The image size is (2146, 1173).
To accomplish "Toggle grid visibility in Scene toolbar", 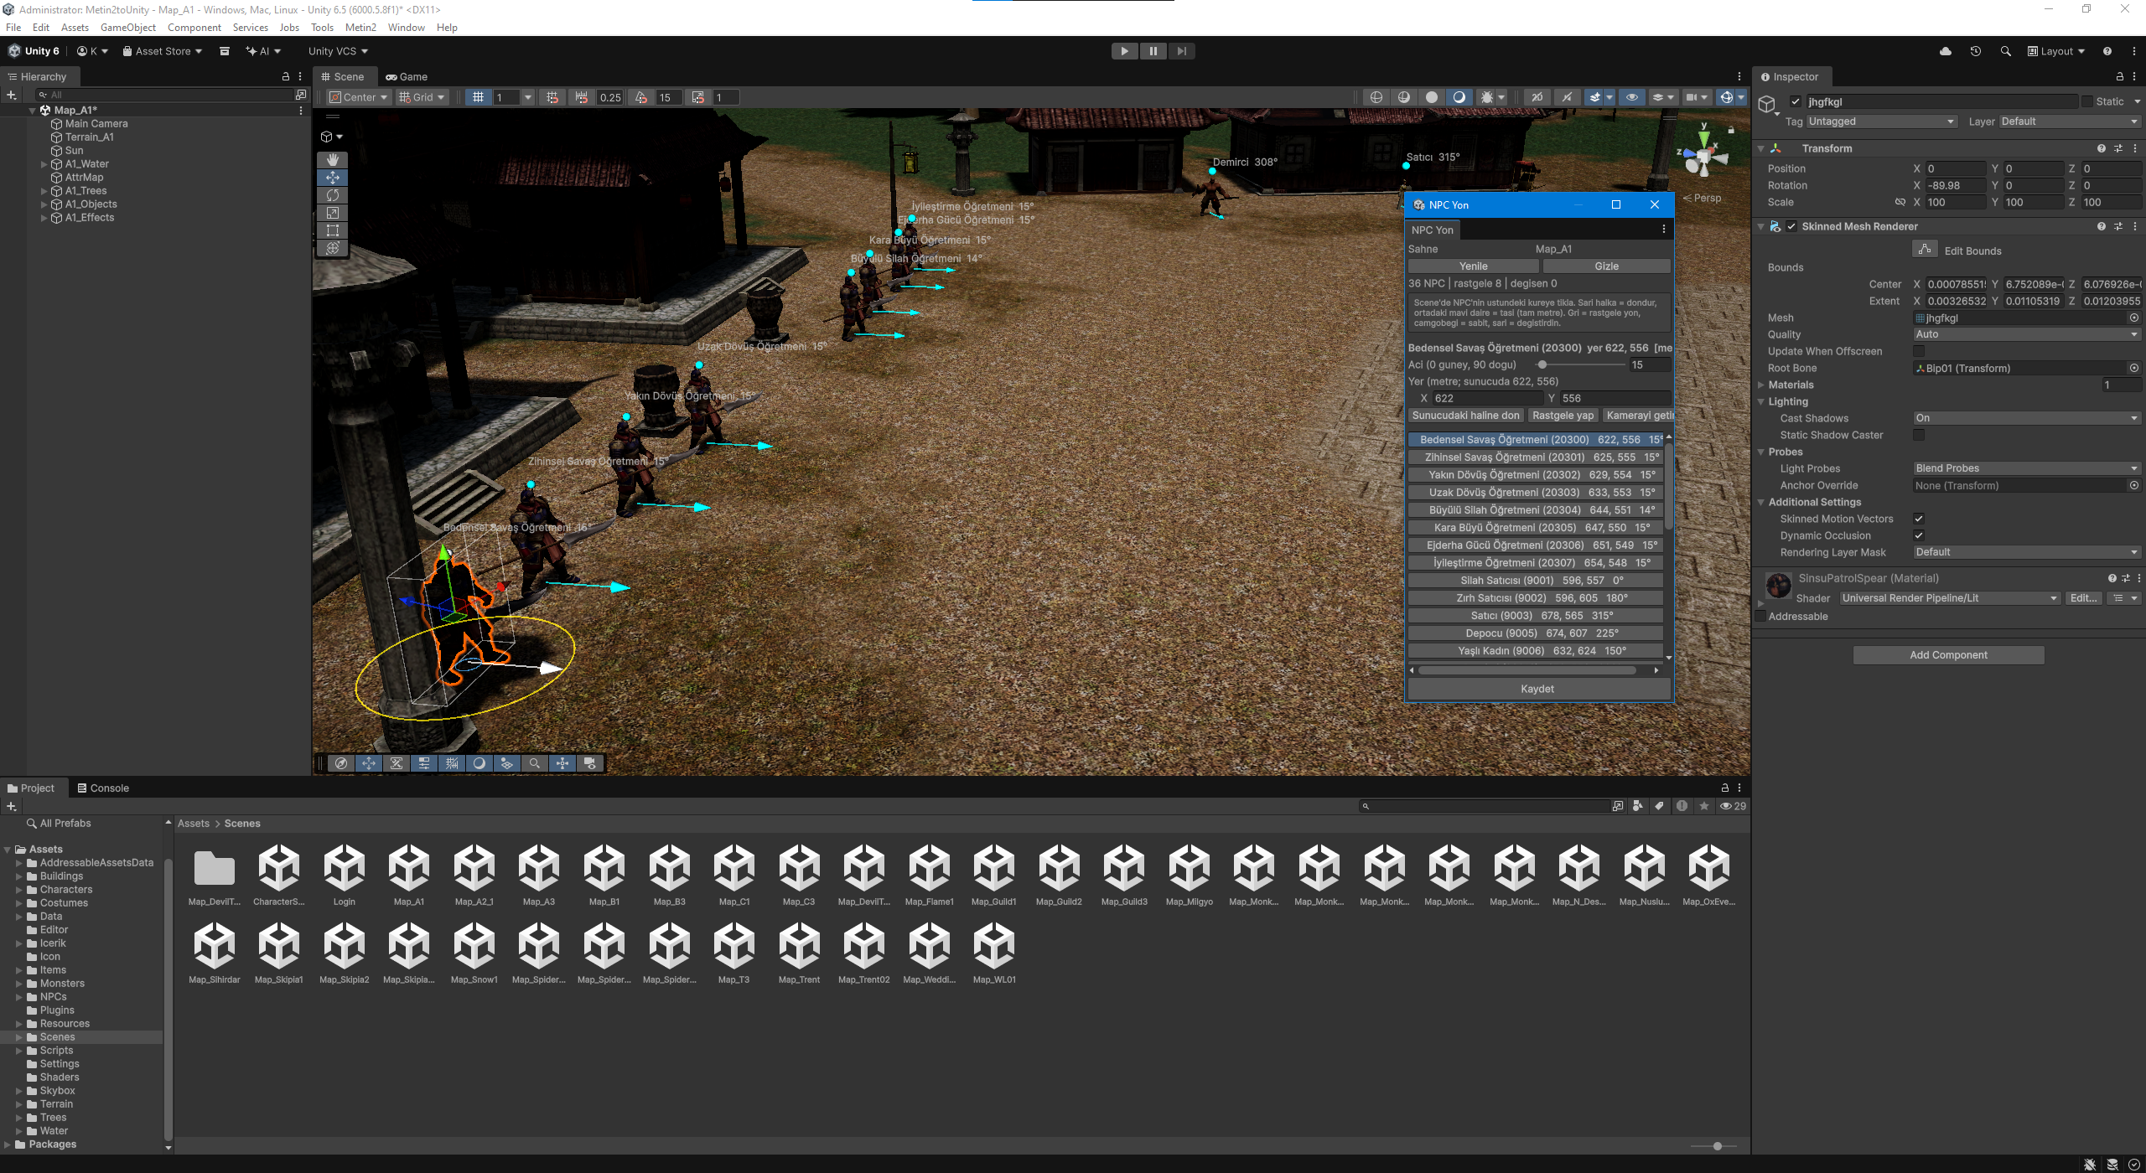I will click(x=478, y=97).
